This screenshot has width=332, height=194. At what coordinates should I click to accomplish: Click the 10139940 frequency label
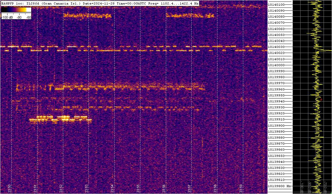click(276, 101)
